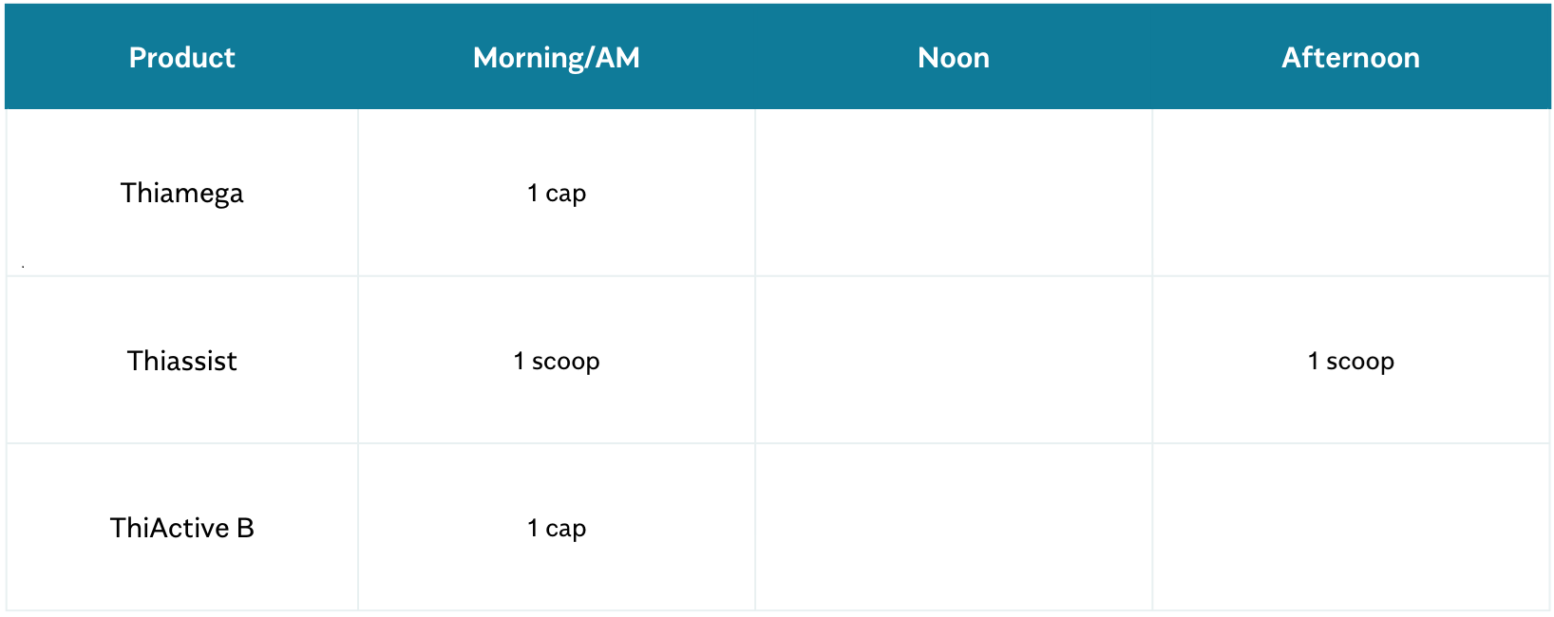Click the border between Noon and Afternoon body columns
Image resolution: width=1554 pixels, height=617 pixels.
[1152, 361]
